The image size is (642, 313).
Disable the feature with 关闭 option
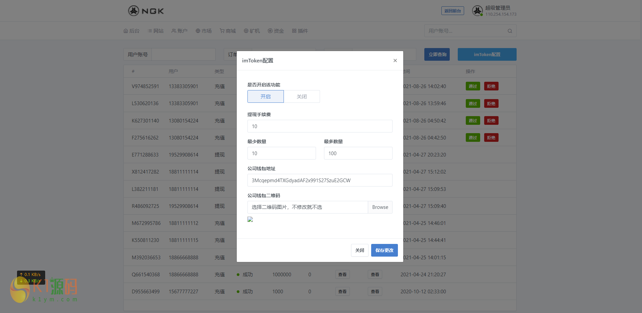(x=302, y=96)
